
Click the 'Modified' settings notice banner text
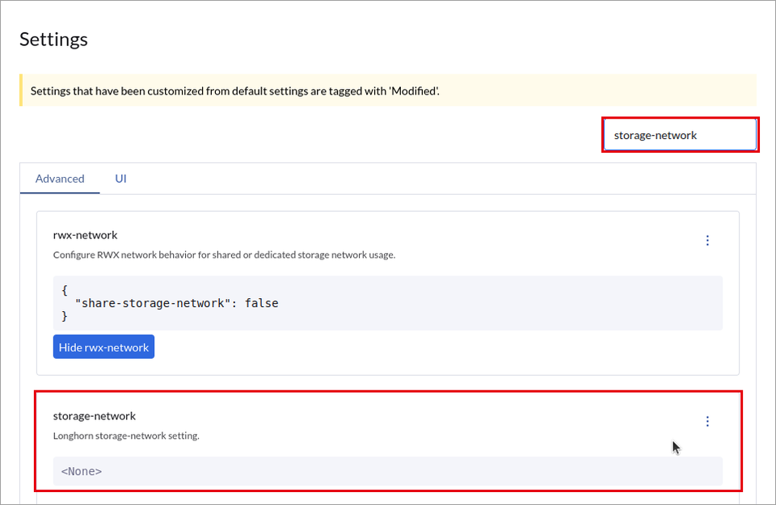[x=235, y=91]
